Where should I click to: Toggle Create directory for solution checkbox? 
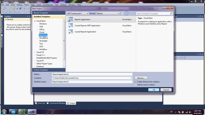coord(135,82)
